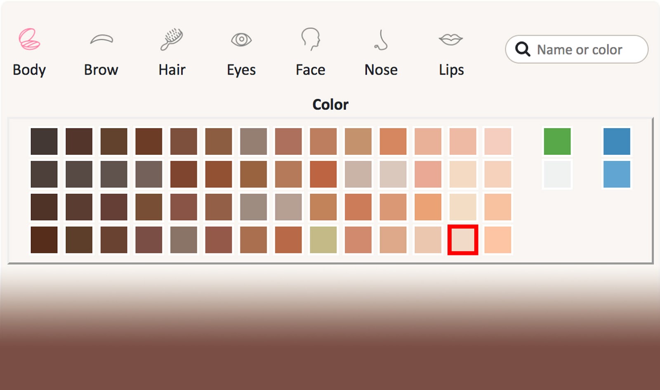Image resolution: width=660 pixels, height=390 pixels.
Task: Select the Face head-profile icon
Action: (x=311, y=39)
